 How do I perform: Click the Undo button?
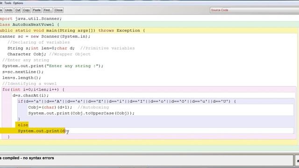click(x=8, y=10)
